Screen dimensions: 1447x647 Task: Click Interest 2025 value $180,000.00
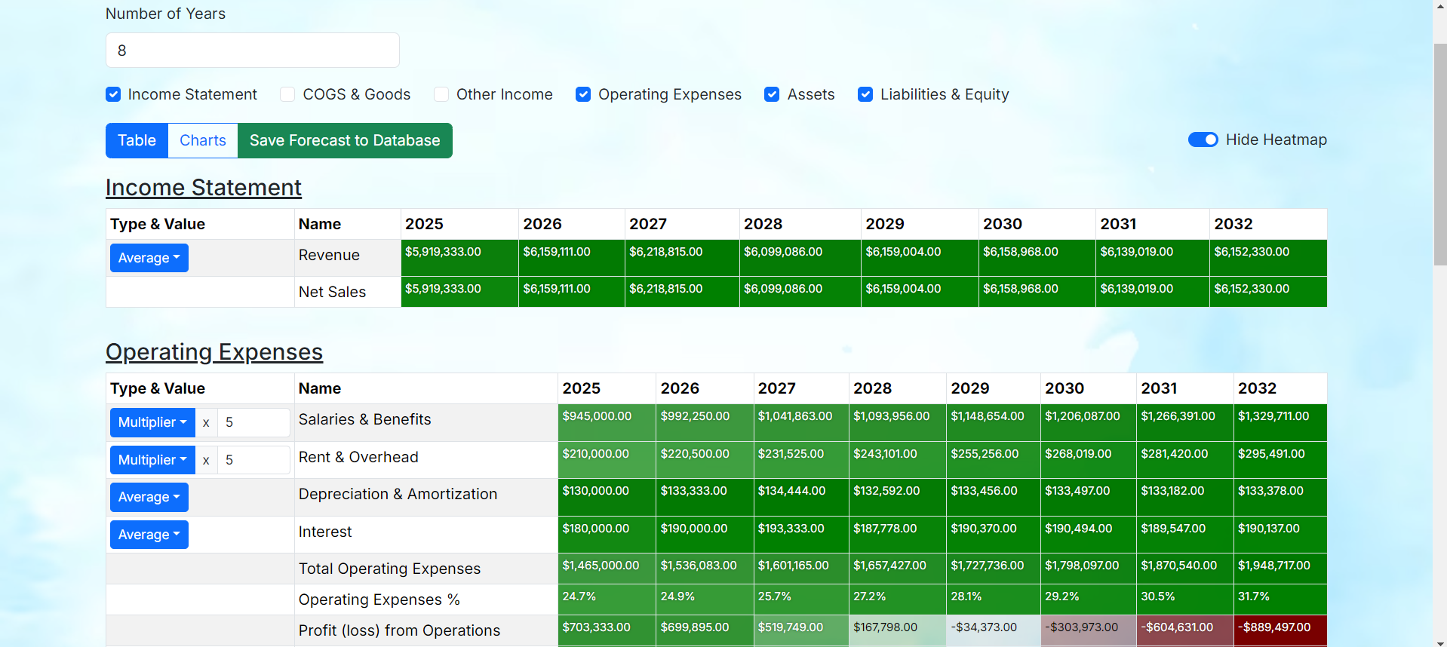coord(607,535)
